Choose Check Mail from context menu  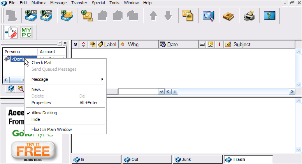pos(41,63)
